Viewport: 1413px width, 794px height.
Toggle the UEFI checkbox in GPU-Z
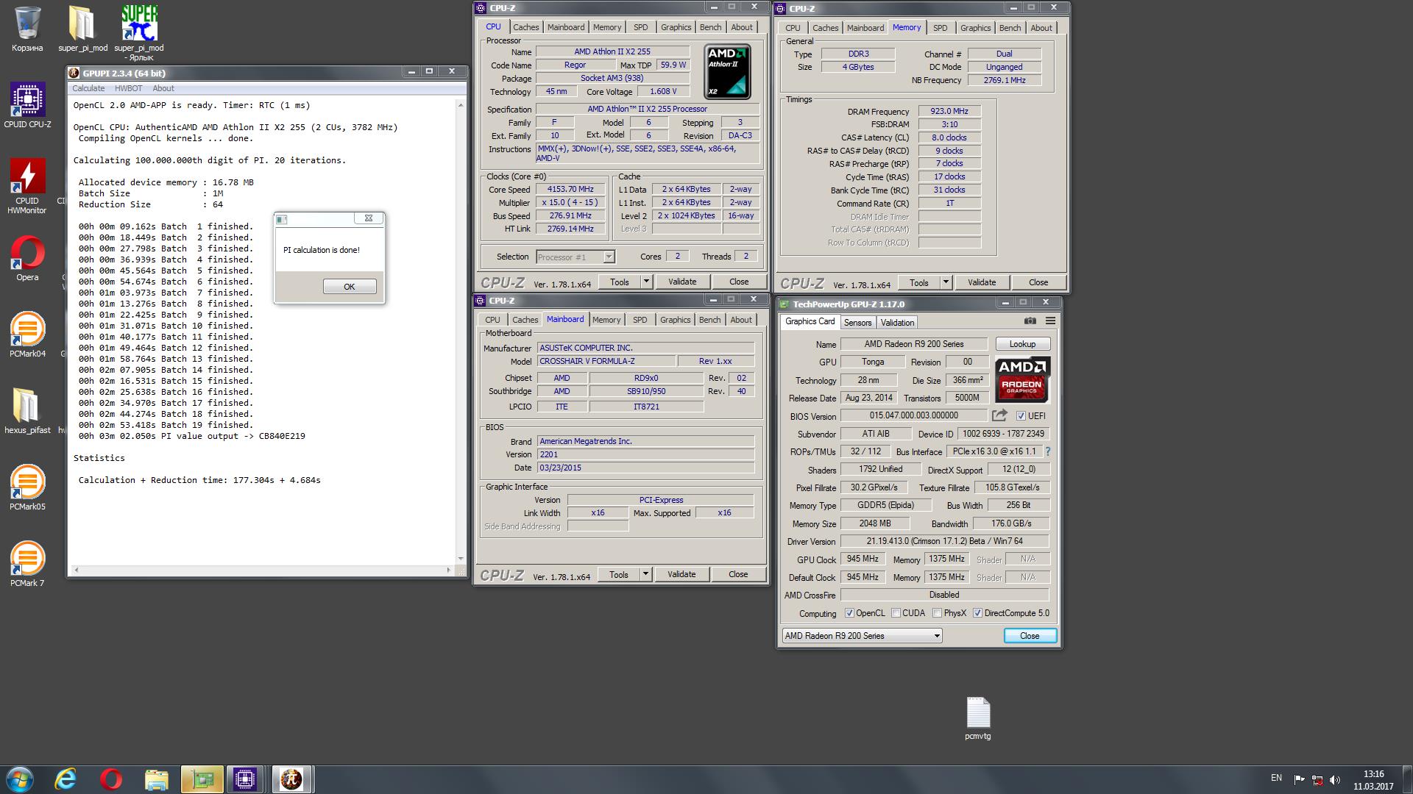[1021, 416]
